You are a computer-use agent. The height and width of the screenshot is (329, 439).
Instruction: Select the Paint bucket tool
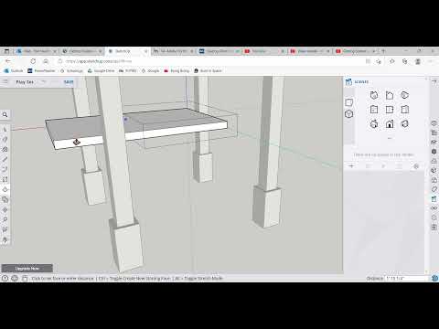click(5, 149)
